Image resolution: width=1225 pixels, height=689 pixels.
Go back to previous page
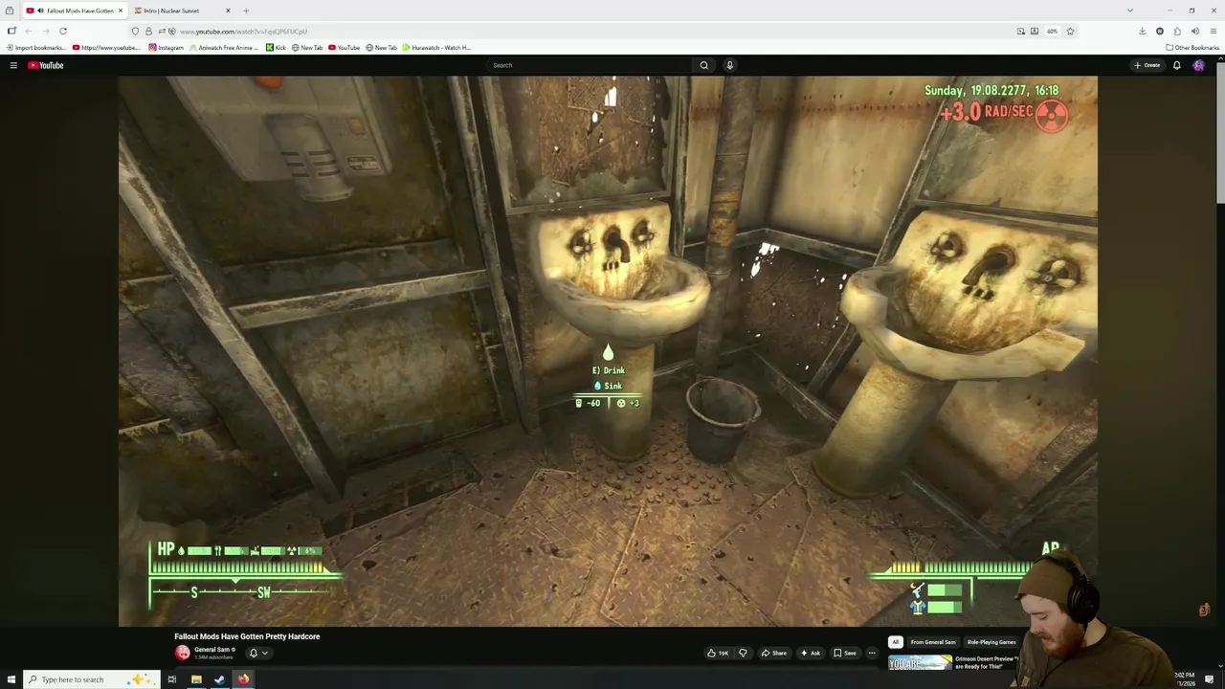[28, 31]
